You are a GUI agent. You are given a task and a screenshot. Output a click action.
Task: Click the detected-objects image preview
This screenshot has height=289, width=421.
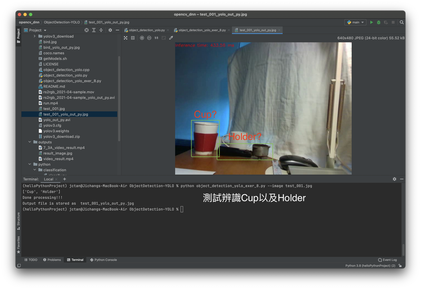(x=263, y=108)
